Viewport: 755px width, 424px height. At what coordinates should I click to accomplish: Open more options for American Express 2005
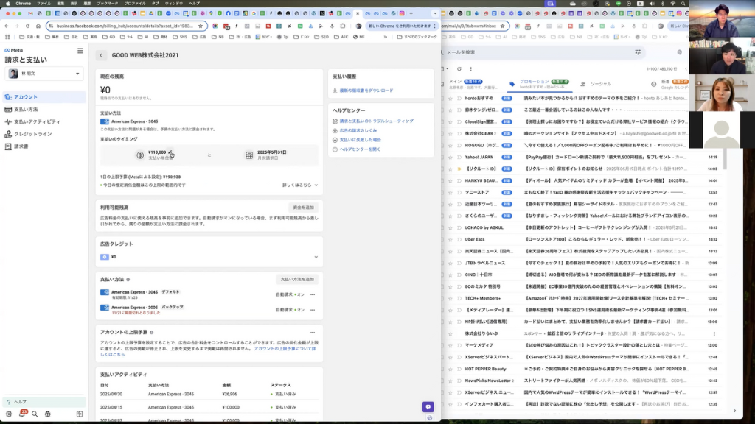coord(313,310)
